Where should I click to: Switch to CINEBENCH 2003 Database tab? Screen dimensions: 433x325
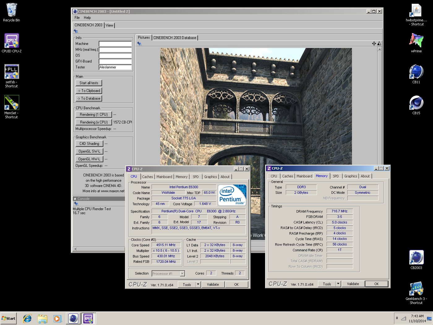click(x=175, y=38)
